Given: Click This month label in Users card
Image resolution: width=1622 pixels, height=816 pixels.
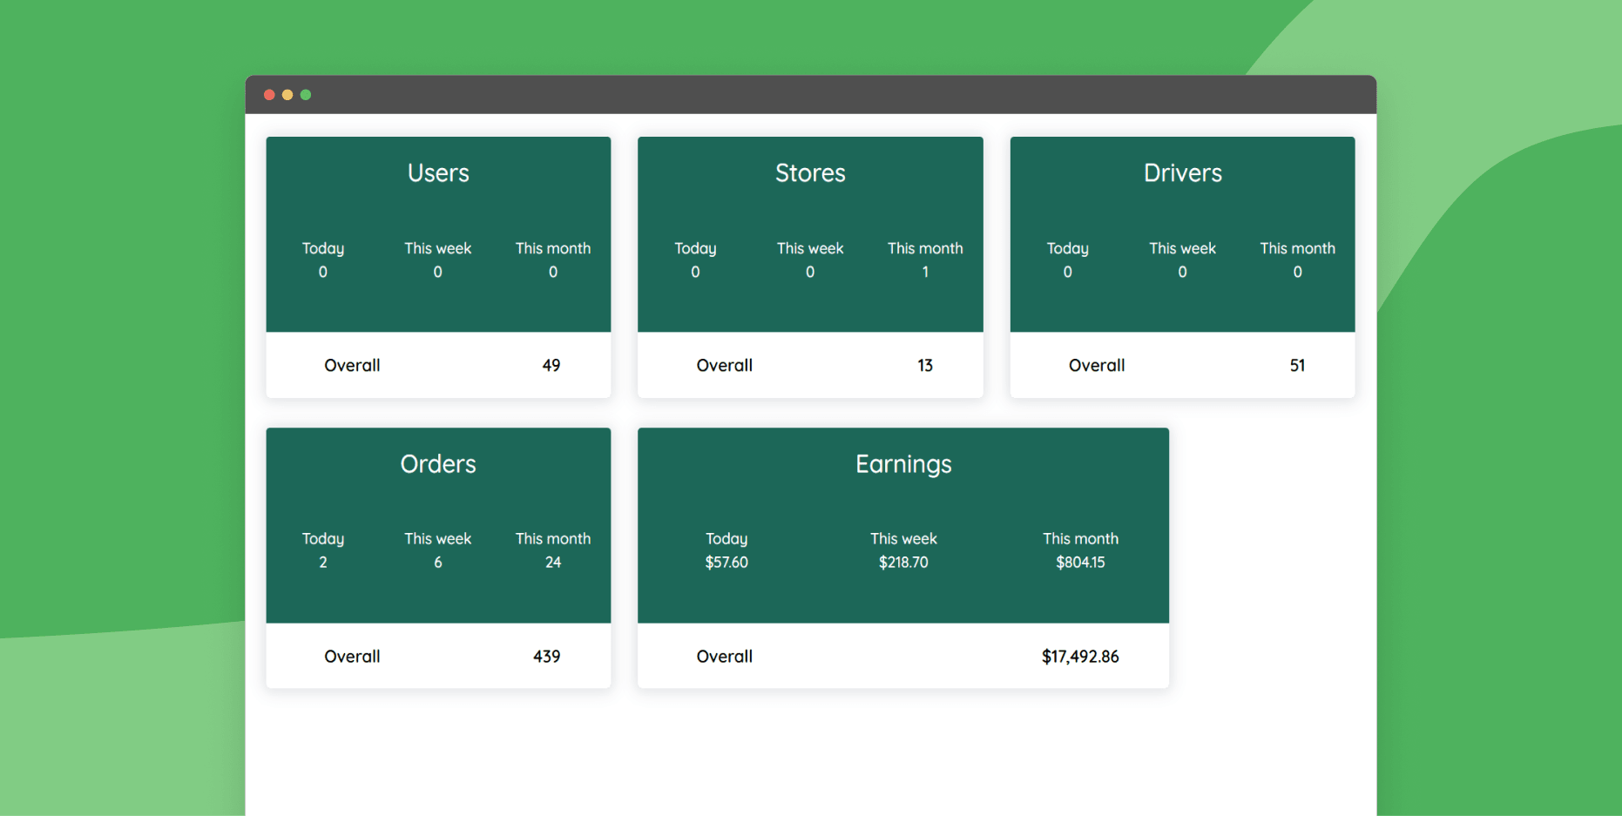Looking at the screenshot, I should click(553, 248).
